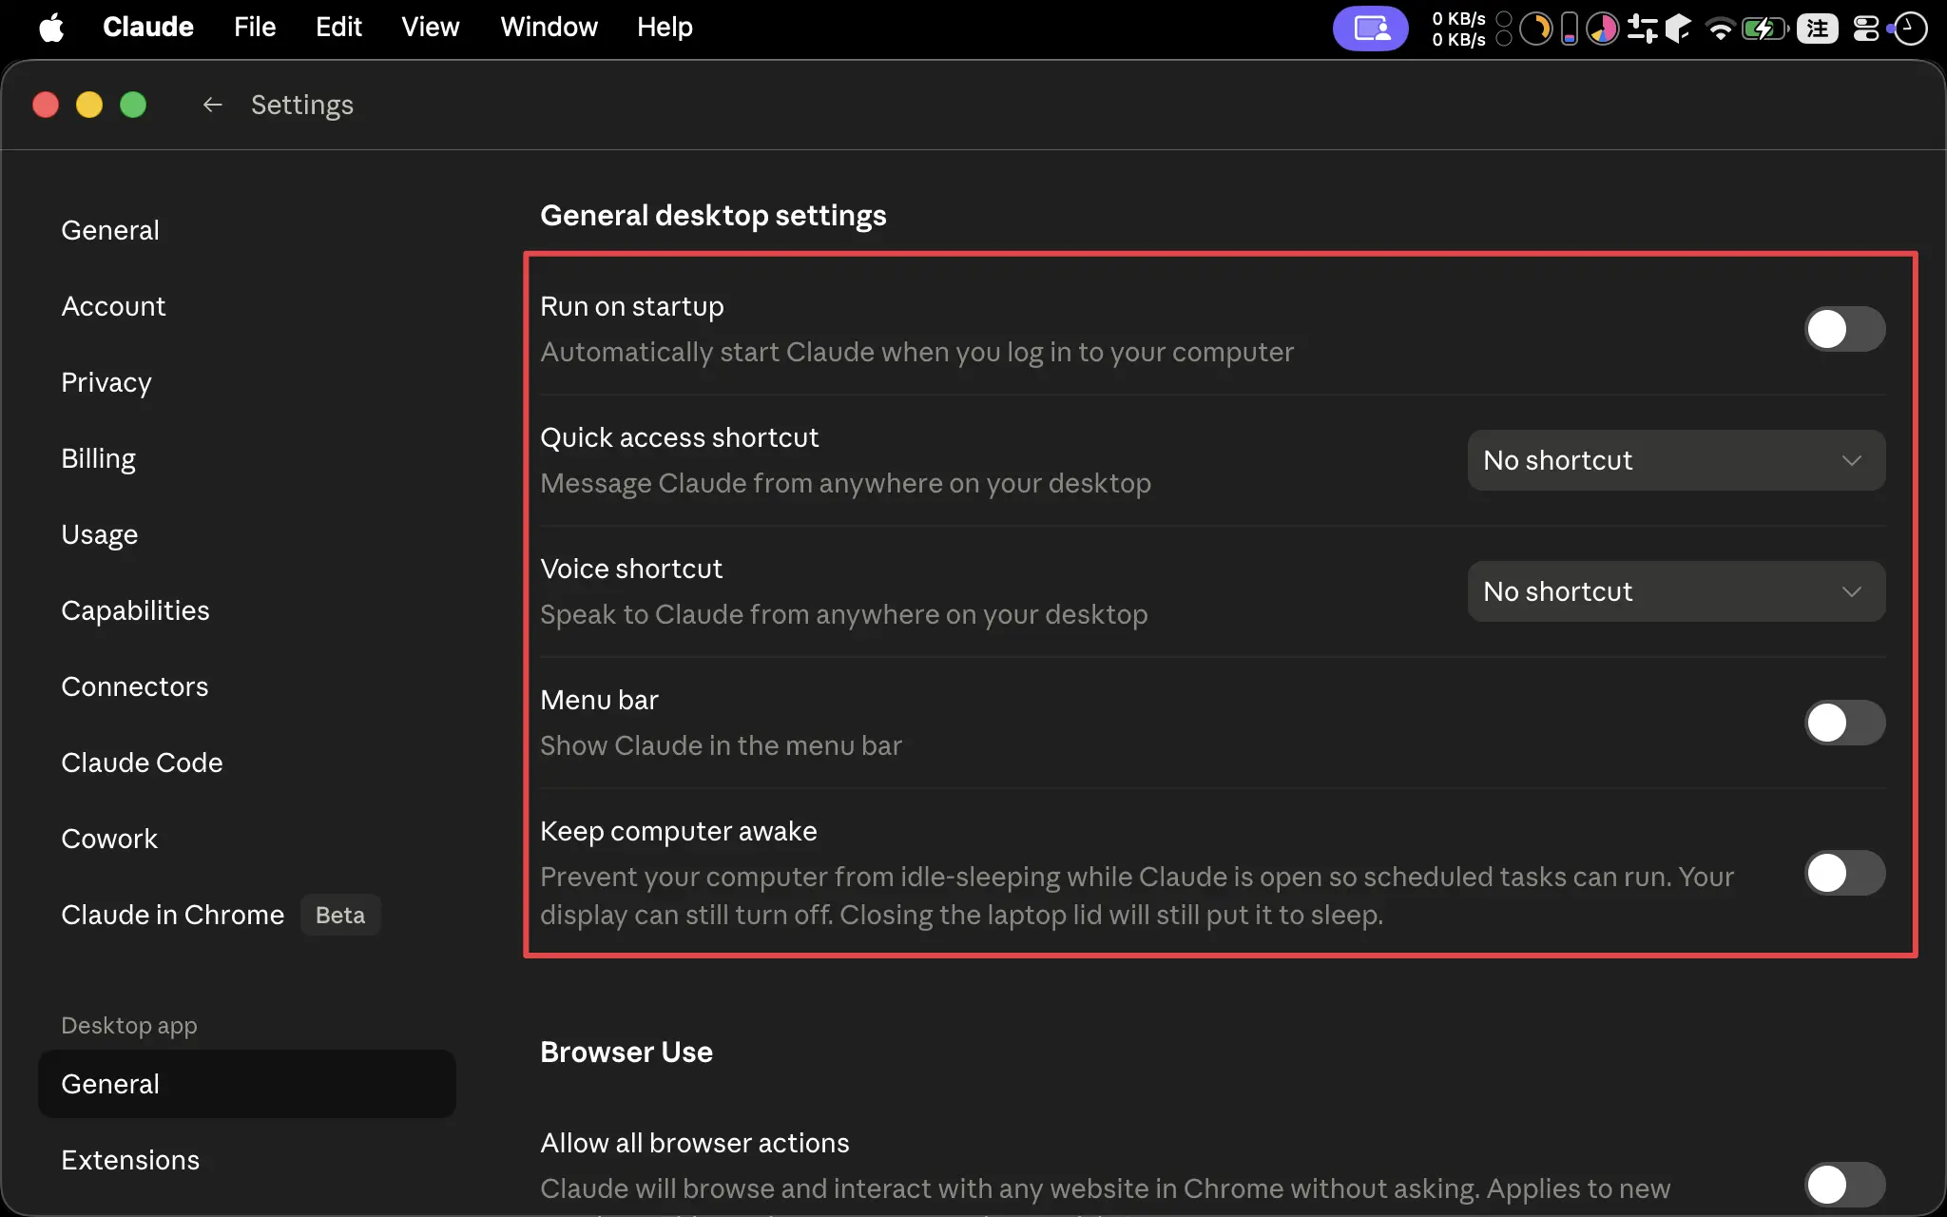Click the clock icon in menu bar
This screenshot has width=1947, height=1217.
click(x=1909, y=29)
